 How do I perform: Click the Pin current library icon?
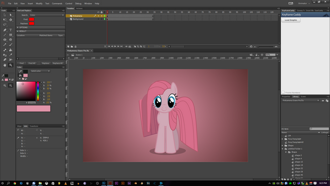click(323, 101)
